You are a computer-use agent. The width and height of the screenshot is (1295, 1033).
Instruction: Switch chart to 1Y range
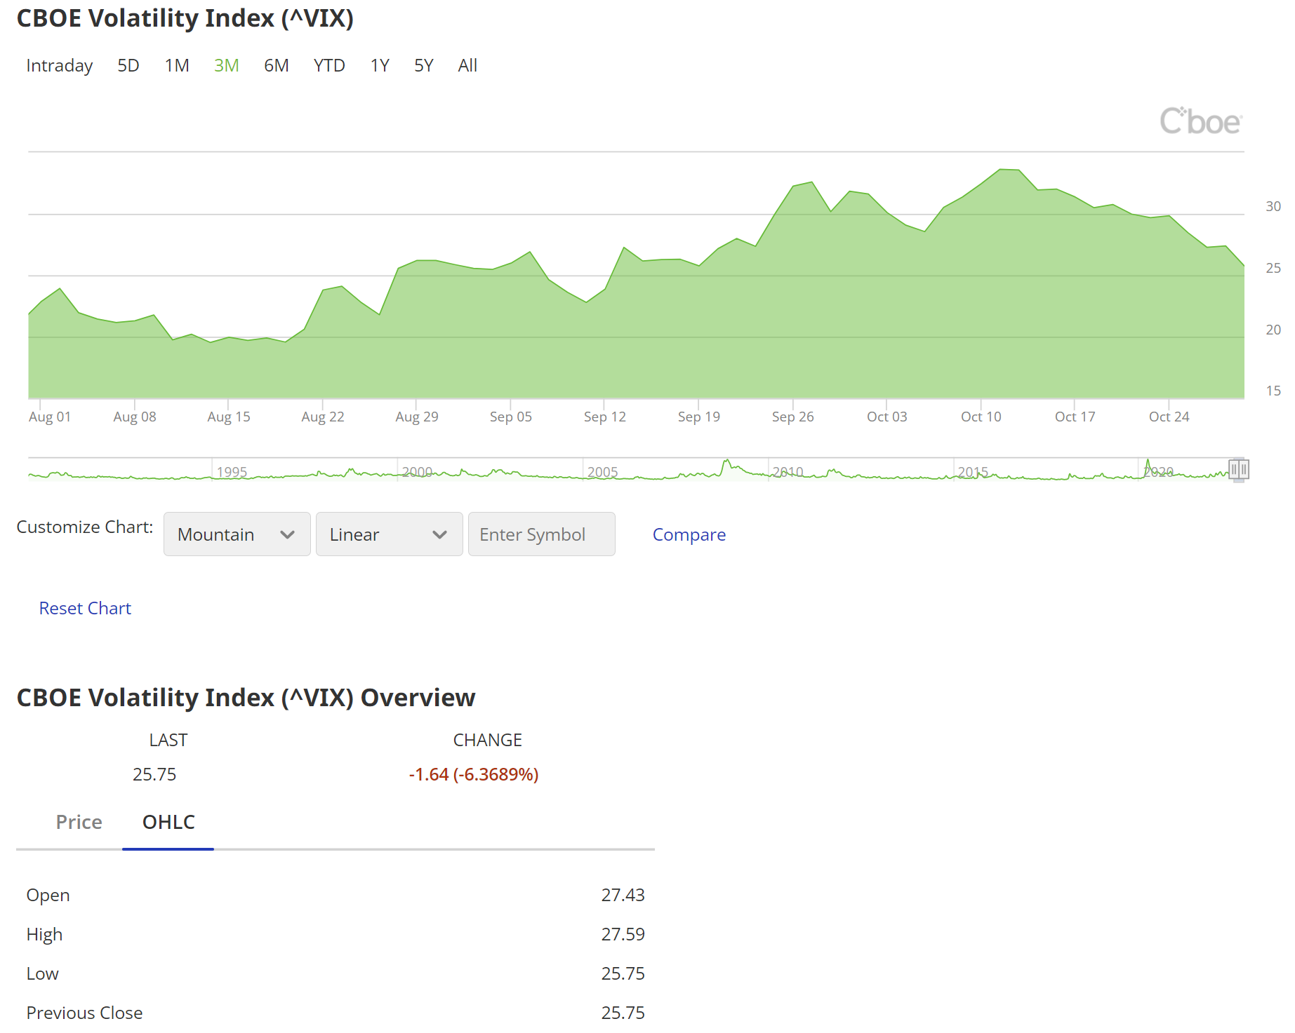click(x=380, y=65)
